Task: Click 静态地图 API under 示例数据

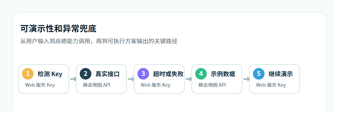Action: point(212,85)
